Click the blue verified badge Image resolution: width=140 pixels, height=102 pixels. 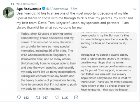pyautogui.click(x=43, y=9)
